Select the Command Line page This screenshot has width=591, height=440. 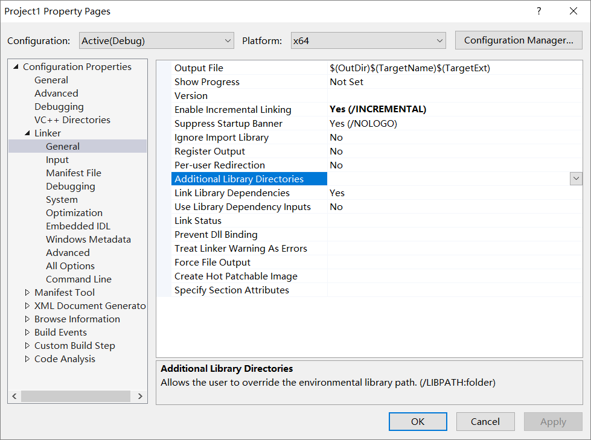point(78,279)
